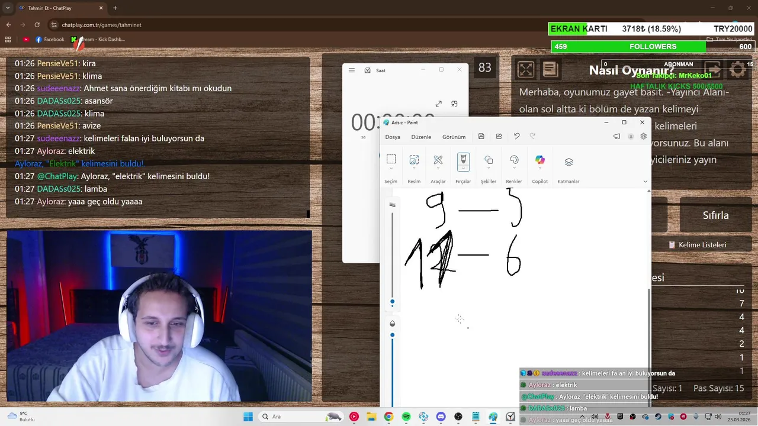Expand the stopwatch view in Saat

[x=438, y=104]
